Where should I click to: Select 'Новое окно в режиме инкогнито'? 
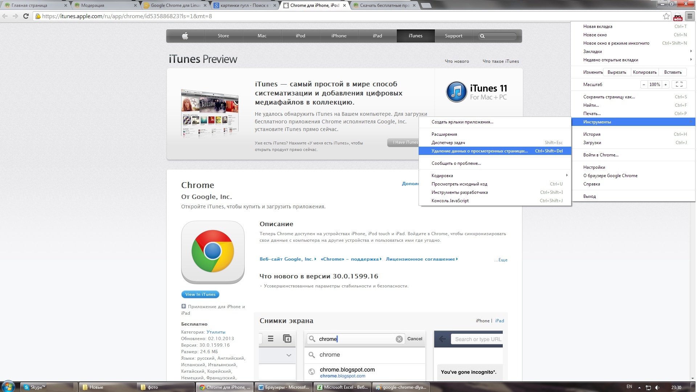(x=633, y=43)
